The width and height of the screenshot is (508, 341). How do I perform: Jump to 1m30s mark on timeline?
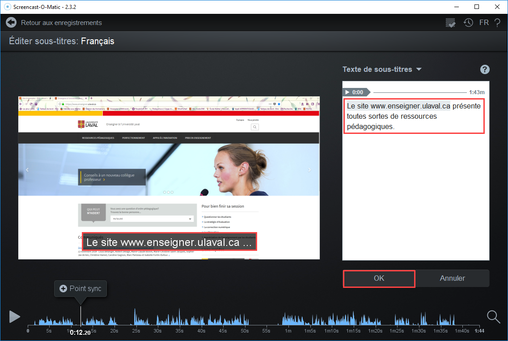click(419, 331)
